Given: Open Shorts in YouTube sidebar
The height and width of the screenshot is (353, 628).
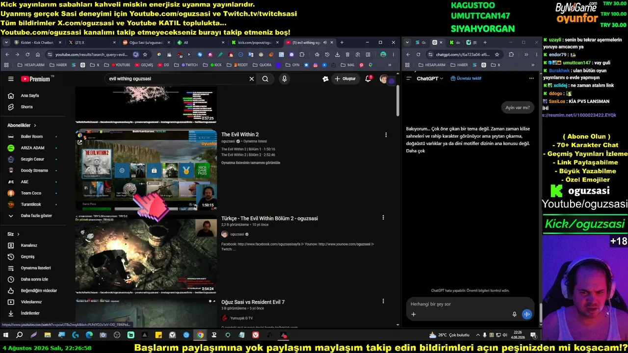Looking at the screenshot, I should point(26,107).
